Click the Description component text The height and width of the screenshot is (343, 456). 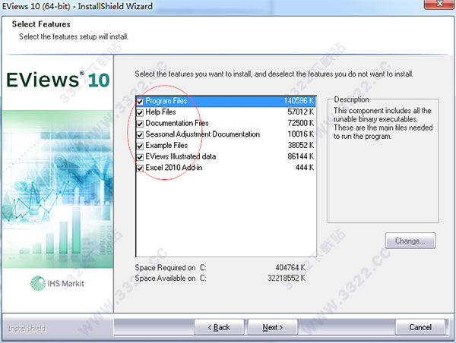click(383, 124)
